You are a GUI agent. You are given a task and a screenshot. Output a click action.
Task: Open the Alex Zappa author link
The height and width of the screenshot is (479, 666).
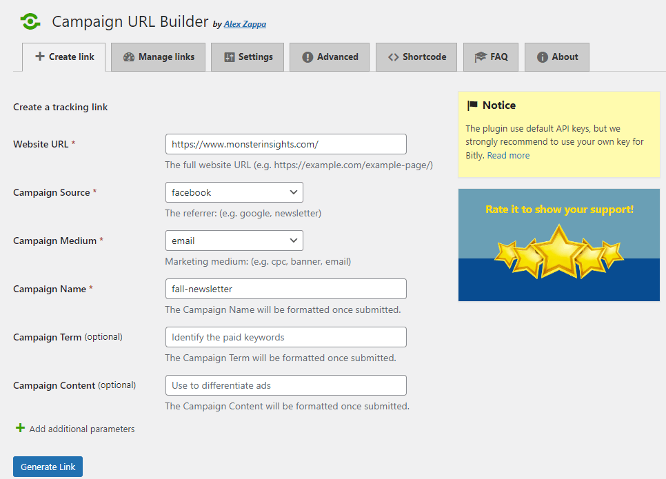[x=245, y=23]
